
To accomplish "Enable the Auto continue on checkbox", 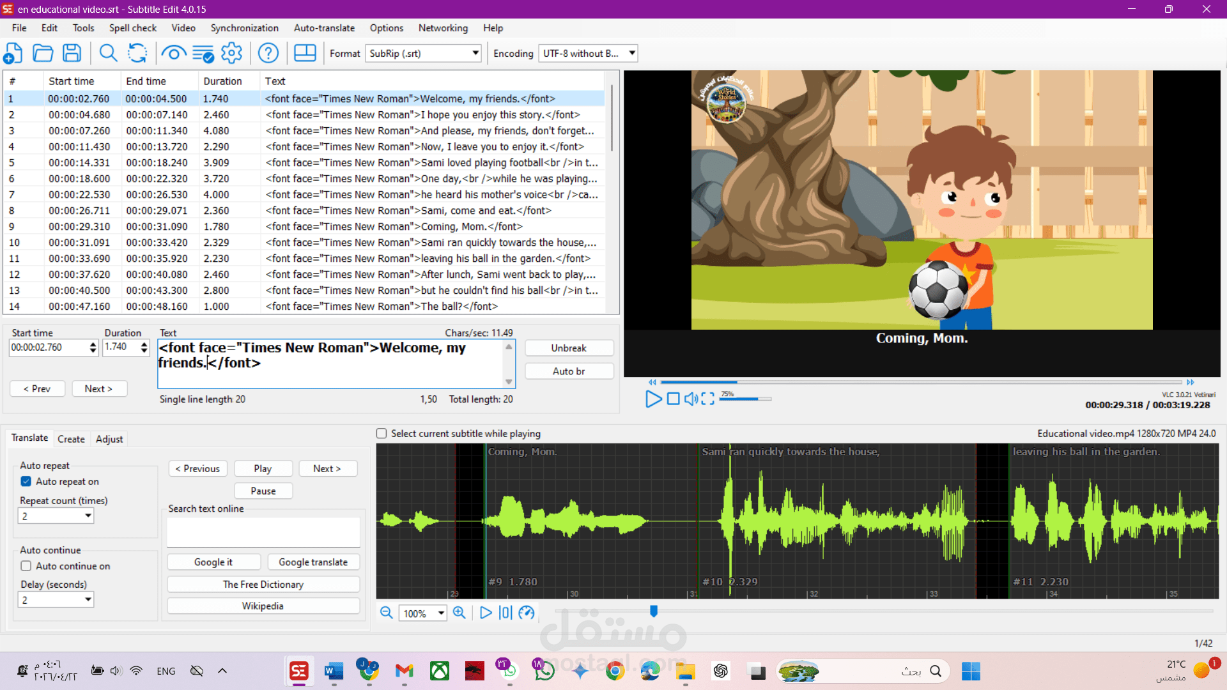I will [x=26, y=566].
